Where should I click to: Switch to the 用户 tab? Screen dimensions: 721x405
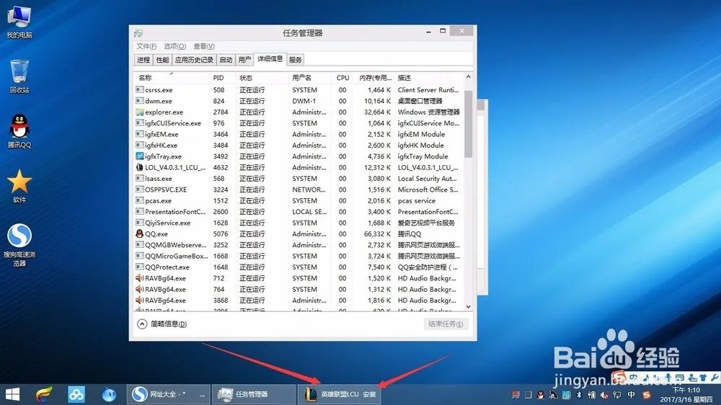244,60
